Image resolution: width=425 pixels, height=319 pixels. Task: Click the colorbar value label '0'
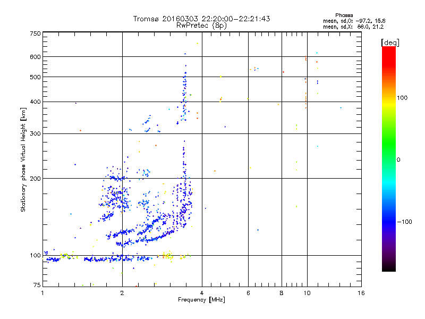(398, 159)
